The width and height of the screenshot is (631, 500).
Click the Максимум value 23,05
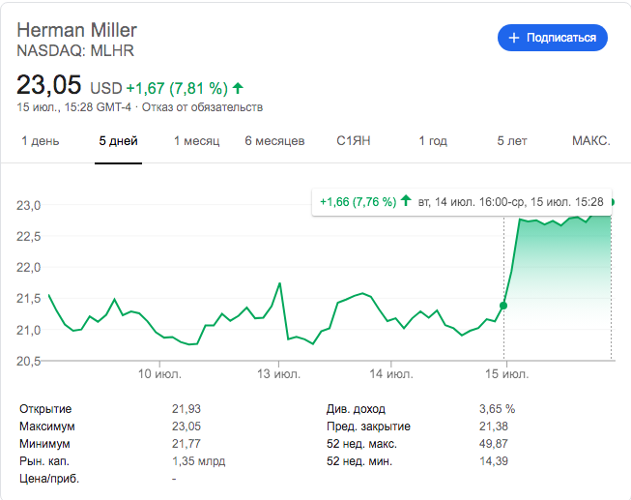[x=186, y=426]
